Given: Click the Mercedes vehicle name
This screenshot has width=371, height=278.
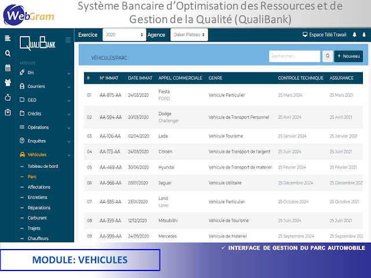Looking at the screenshot, I should (168, 236).
